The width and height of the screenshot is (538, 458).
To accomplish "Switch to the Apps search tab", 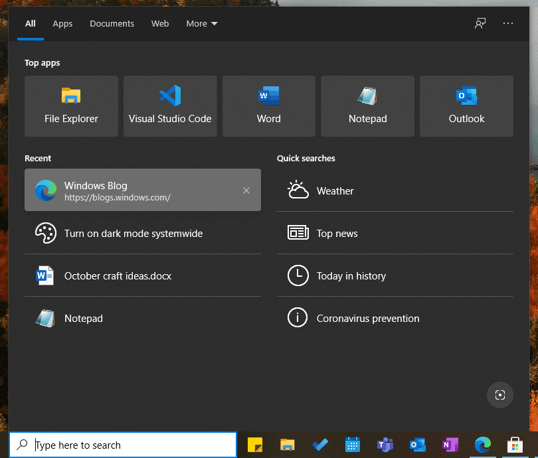I will tap(62, 23).
